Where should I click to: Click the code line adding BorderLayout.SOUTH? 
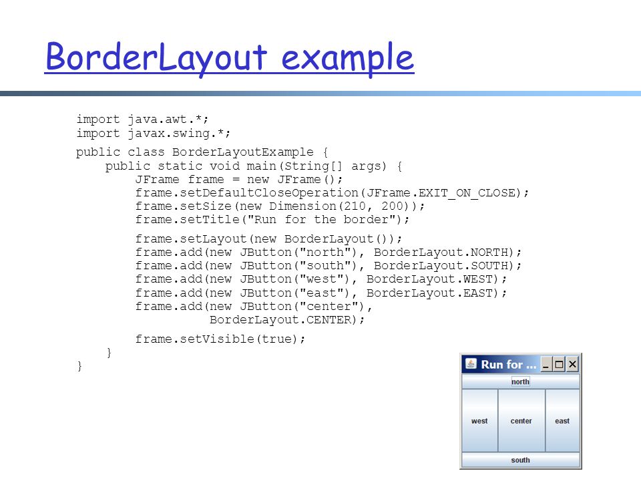coord(329,266)
